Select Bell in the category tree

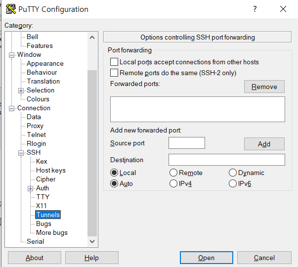(32, 37)
